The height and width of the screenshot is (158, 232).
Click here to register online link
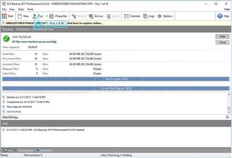(x=85, y=23)
